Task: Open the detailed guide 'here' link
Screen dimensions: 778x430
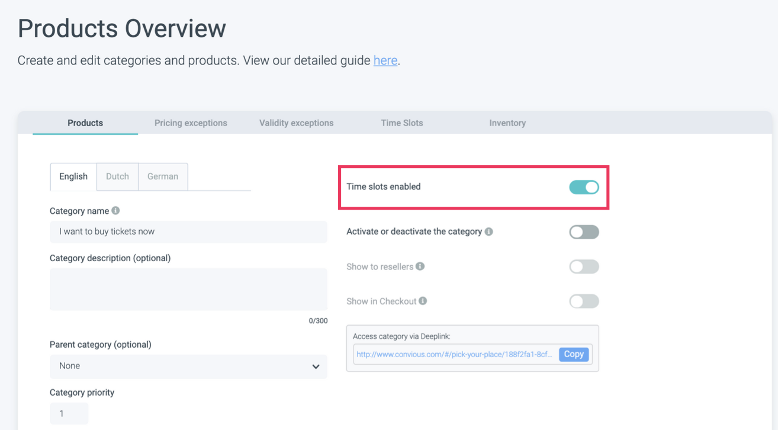Action: (x=385, y=60)
